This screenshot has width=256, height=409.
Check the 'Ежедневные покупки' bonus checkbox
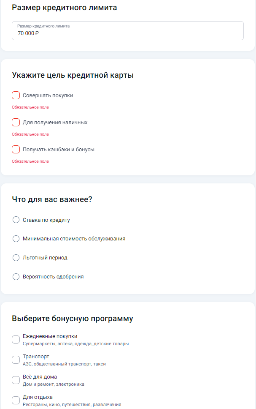click(16, 340)
